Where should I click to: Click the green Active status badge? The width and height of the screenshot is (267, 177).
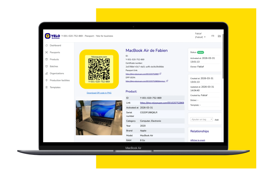pos(200,52)
